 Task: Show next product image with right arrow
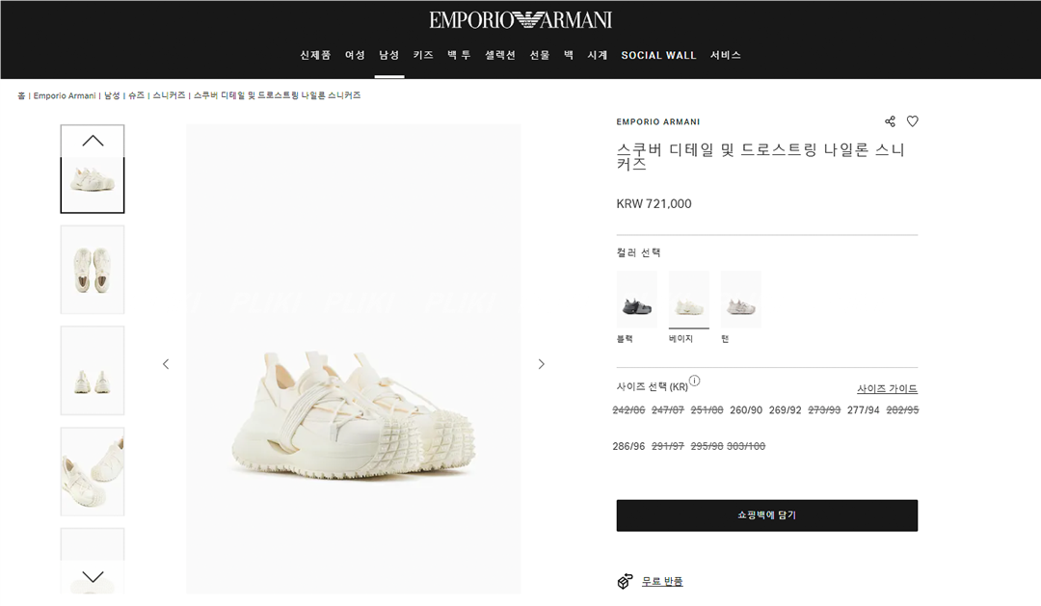[541, 364]
